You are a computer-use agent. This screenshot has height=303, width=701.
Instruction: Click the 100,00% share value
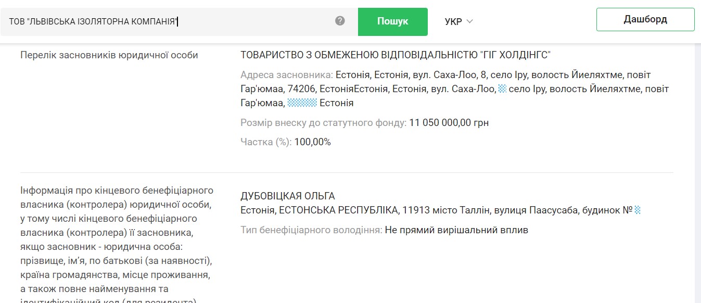[x=313, y=142]
